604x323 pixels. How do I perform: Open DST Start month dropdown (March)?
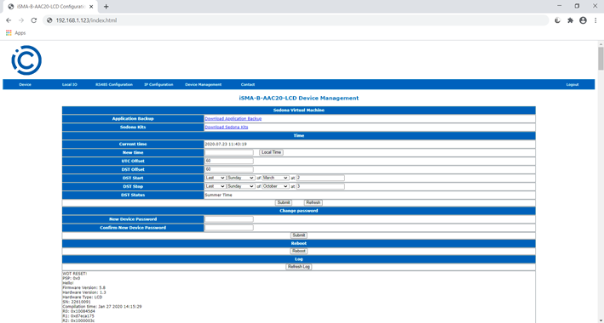[x=275, y=178]
